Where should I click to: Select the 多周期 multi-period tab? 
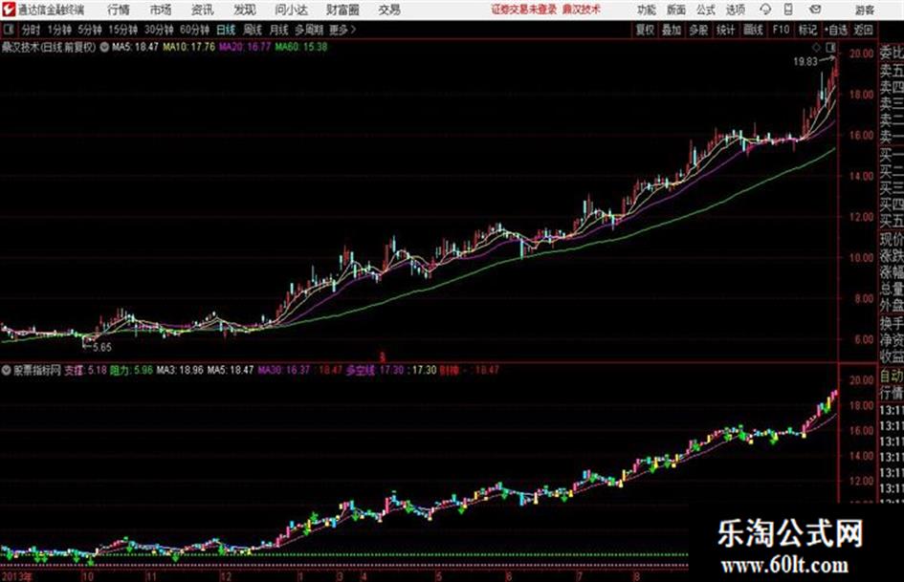tap(309, 30)
